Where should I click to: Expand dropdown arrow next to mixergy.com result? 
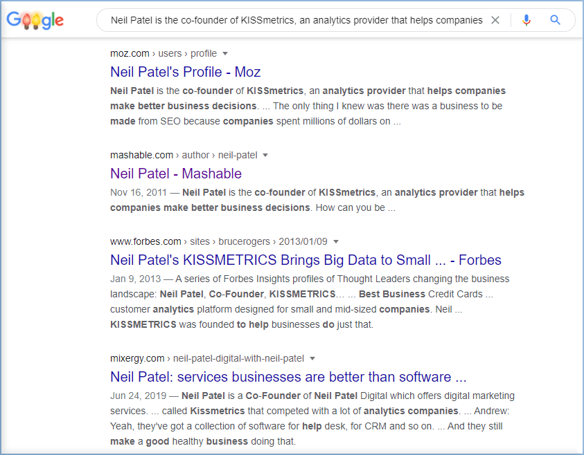pos(312,358)
